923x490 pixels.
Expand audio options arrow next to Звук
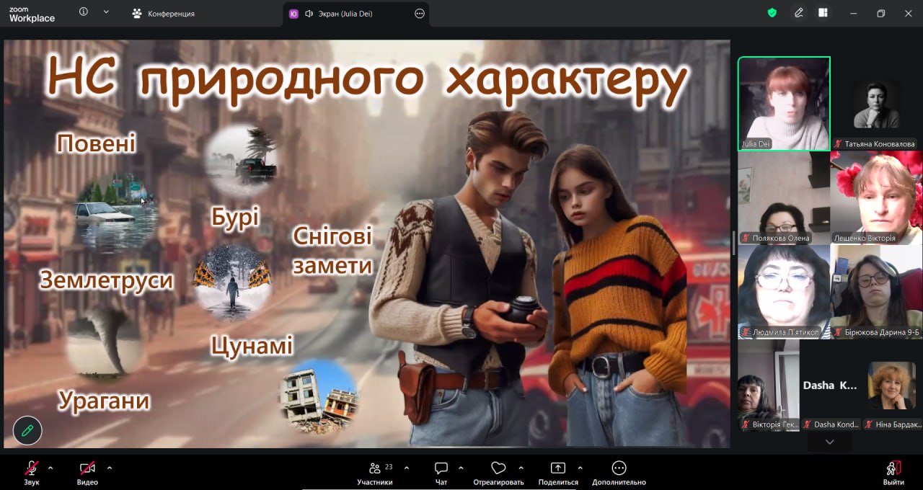coord(50,468)
